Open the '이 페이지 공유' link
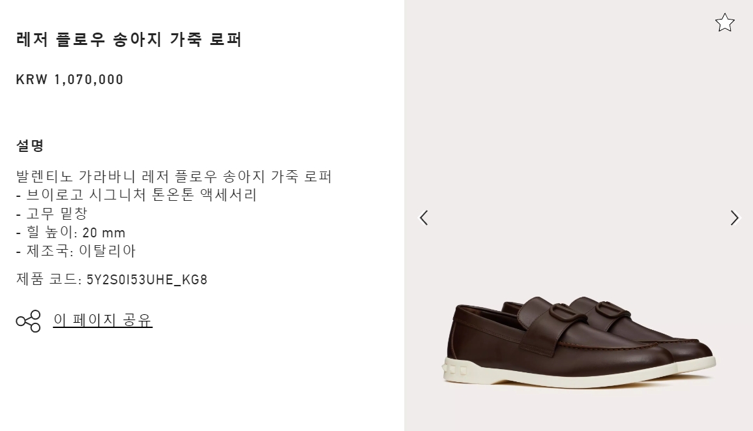This screenshot has width=753, height=431. [103, 320]
